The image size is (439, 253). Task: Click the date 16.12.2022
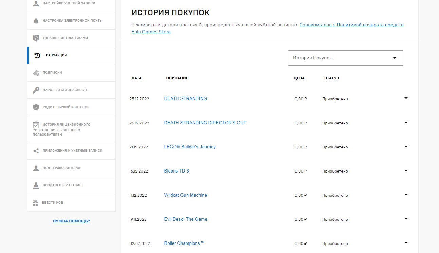tap(139, 171)
